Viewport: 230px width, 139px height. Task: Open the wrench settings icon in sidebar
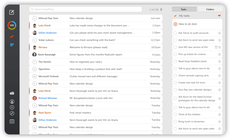click(12, 113)
